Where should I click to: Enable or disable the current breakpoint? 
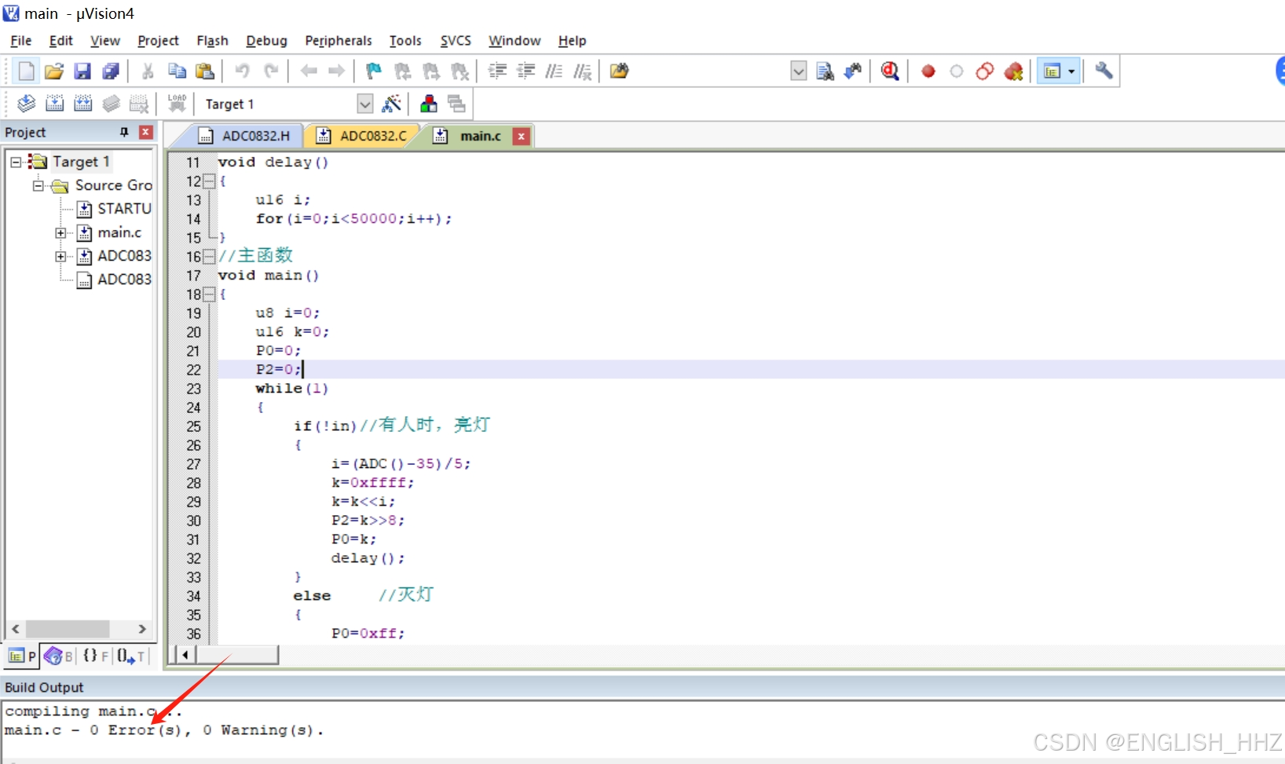[x=957, y=71]
